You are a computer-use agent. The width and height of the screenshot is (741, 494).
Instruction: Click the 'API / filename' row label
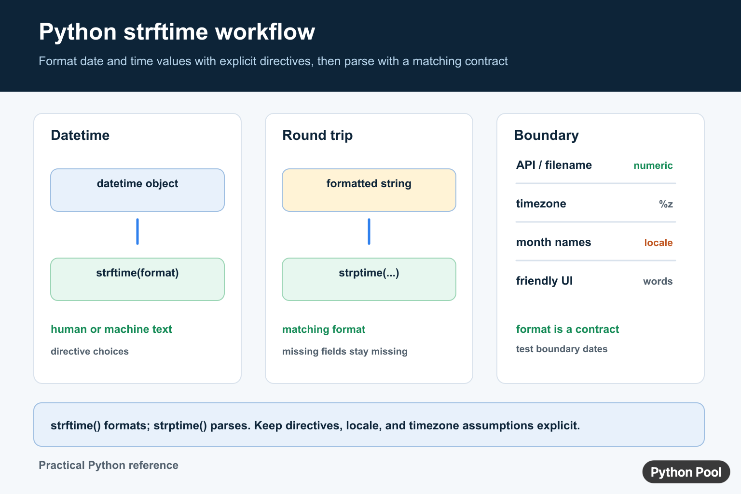click(554, 165)
